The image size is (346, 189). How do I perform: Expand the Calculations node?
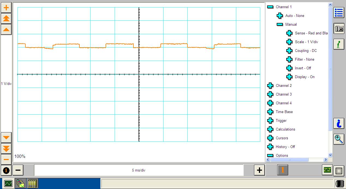(270, 129)
